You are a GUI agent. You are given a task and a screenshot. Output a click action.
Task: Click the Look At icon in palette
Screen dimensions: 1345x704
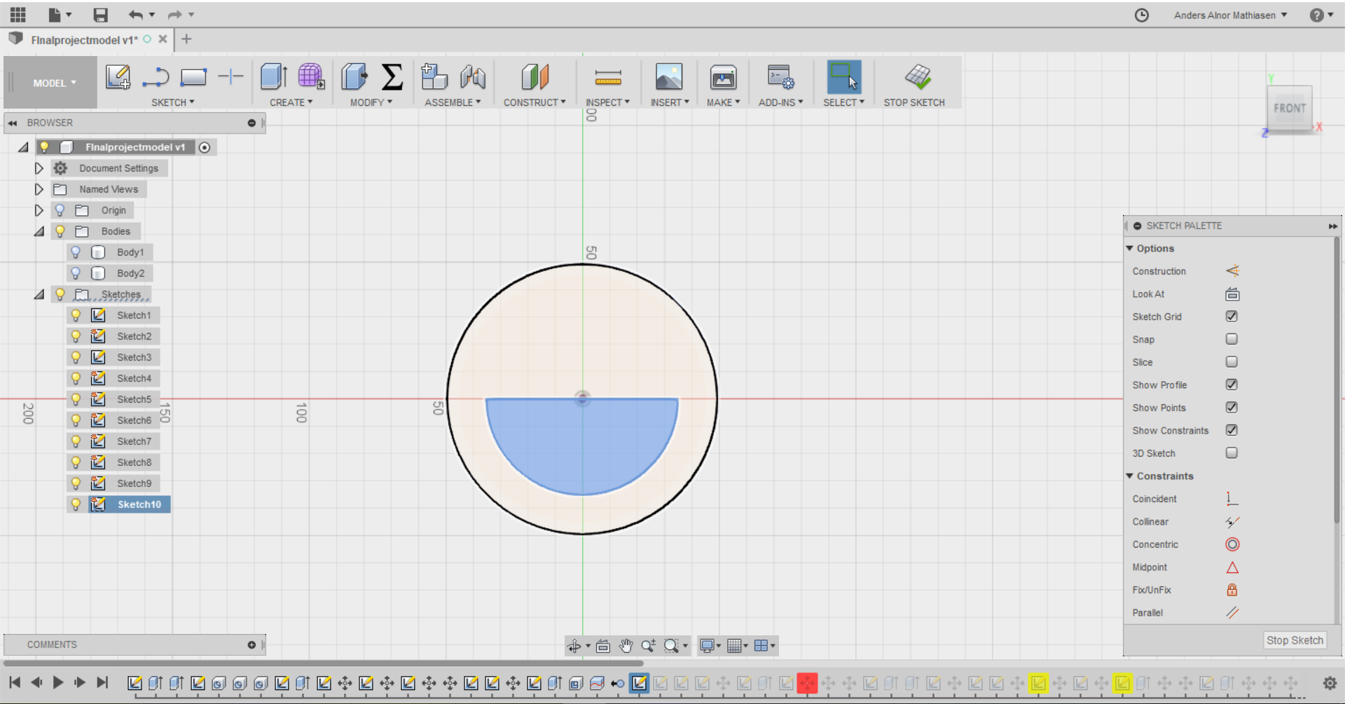(x=1232, y=294)
